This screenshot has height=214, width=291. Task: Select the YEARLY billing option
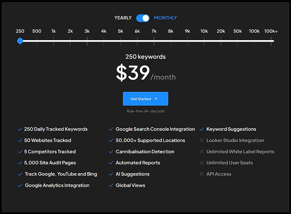pyautogui.click(x=123, y=18)
